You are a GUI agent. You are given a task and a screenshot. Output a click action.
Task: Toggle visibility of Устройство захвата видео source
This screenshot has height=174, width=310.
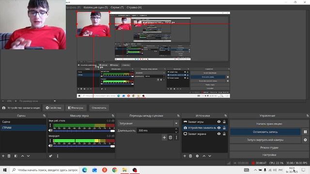coord(219,128)
